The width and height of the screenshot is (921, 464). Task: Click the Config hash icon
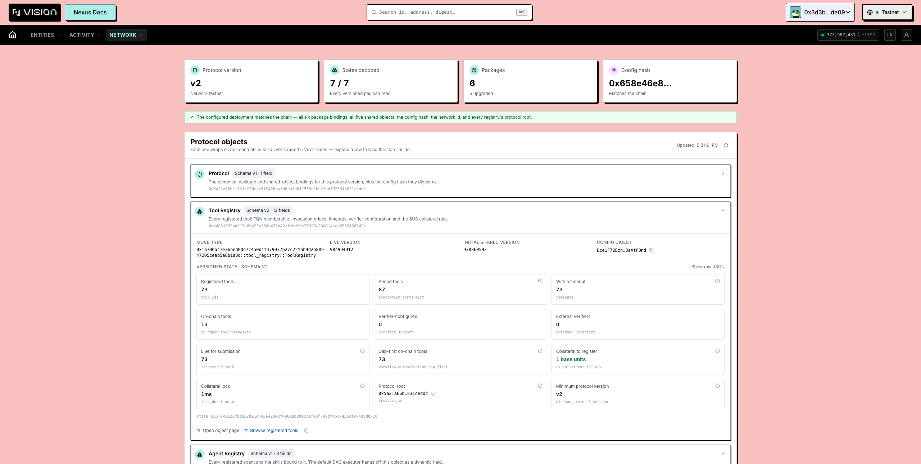[614, 70]
